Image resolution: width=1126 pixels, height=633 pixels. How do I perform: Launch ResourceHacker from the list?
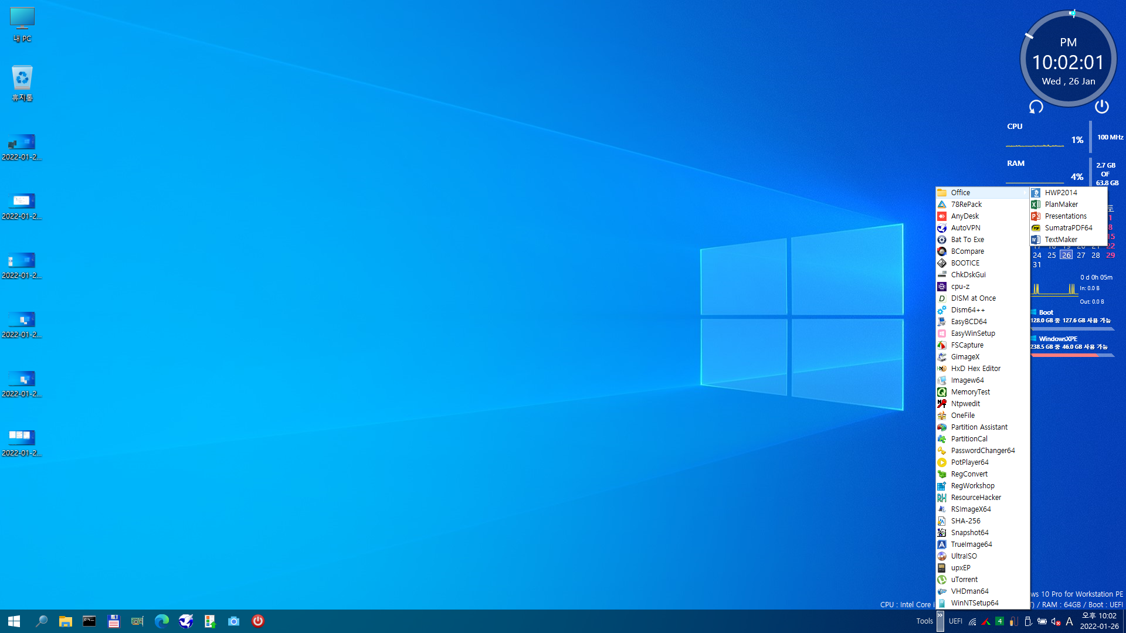(982, 498)
